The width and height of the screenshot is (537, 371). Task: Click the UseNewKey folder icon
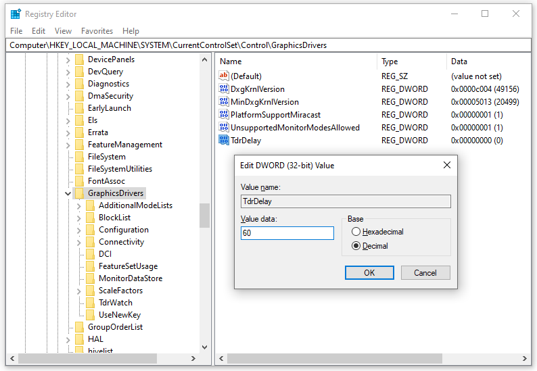pos(91,314)
